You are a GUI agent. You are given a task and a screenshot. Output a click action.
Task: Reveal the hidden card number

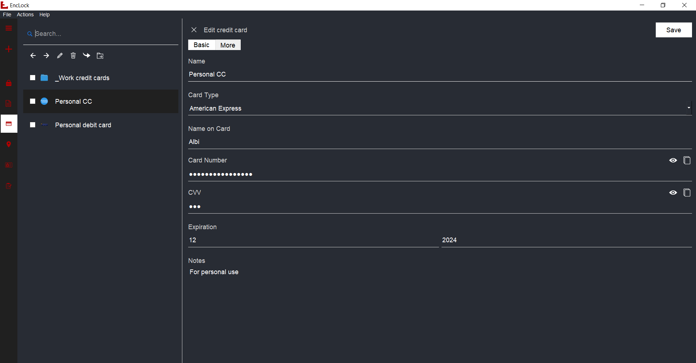coord(673,160)
